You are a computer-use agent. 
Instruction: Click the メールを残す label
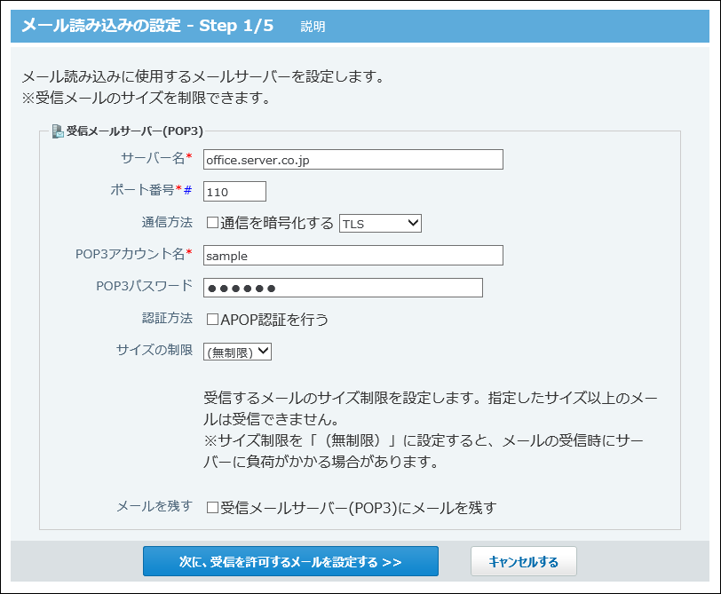(154, 507)
